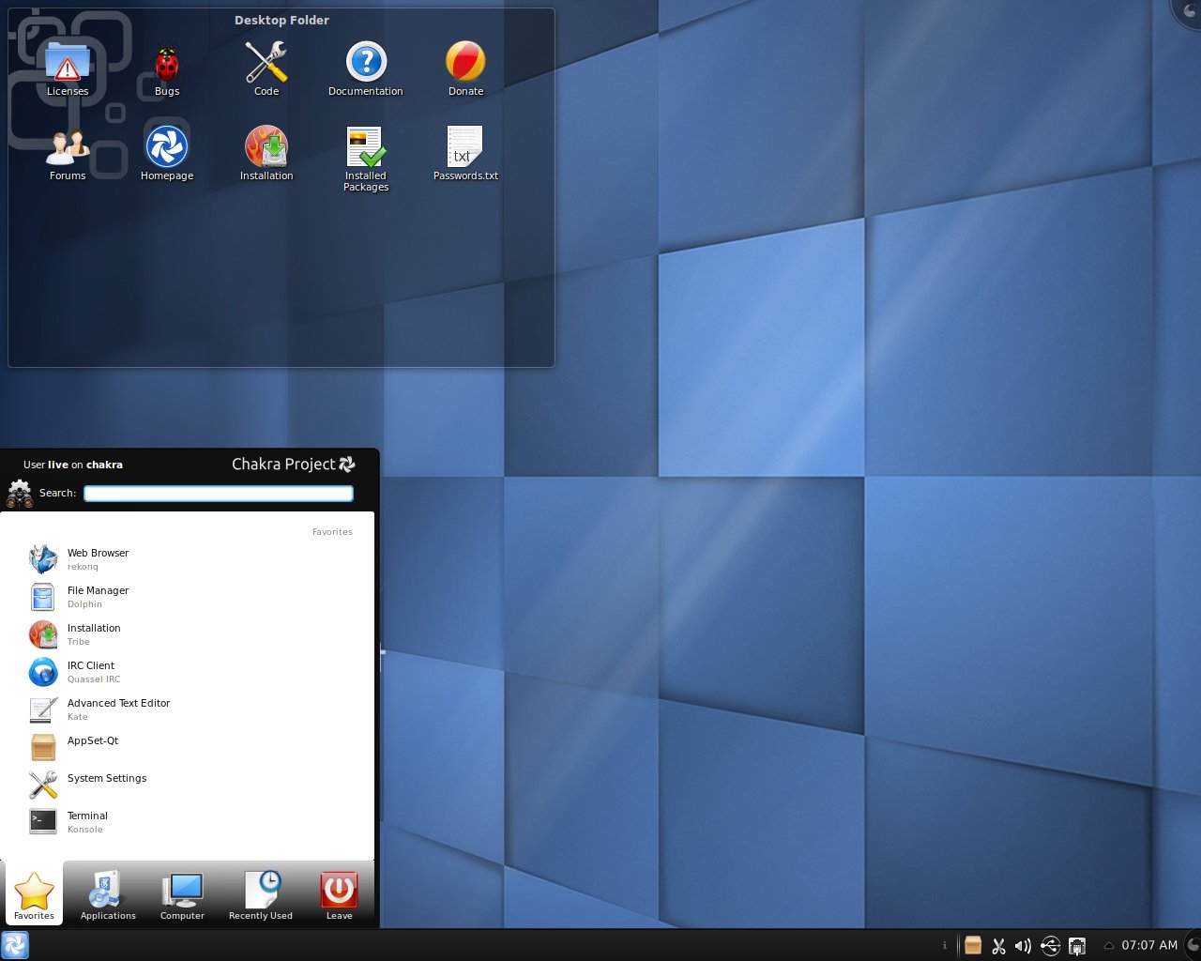Viewport: 1201px width, 961px height.
Task: Expand hidden system tray icons arrow
Action: (1108, 946)
